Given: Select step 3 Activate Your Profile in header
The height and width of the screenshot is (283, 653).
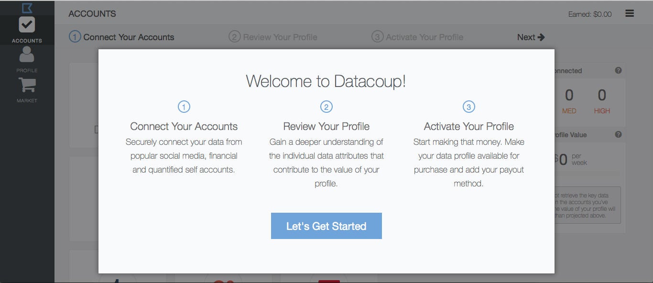Looking at the screenshot, I should point(417,37).
